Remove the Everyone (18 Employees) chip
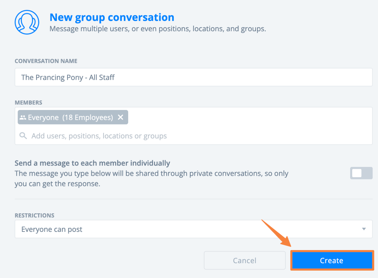The height and width of the screenshot is (278, 378). click(x=121, y=117)
